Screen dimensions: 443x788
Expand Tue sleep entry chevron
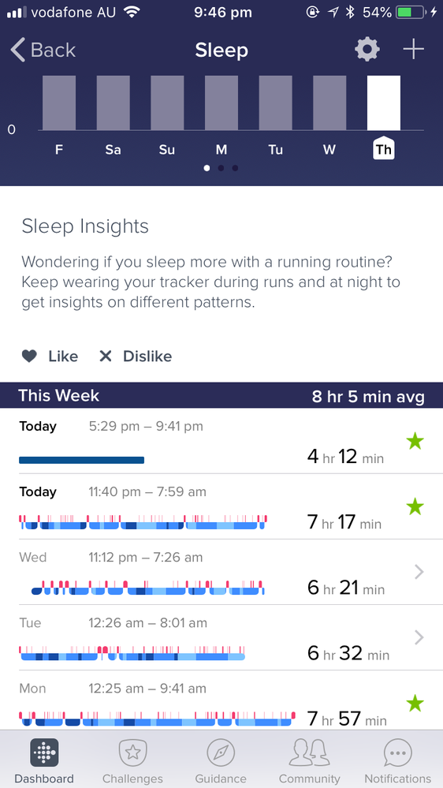(x=419, y=637)
